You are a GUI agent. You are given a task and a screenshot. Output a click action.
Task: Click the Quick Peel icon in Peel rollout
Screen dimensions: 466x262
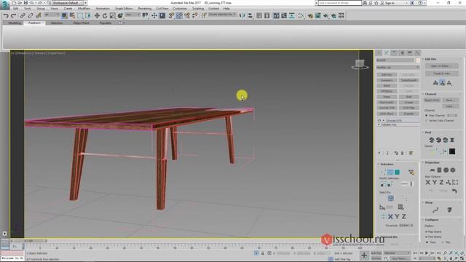[432, 140]
